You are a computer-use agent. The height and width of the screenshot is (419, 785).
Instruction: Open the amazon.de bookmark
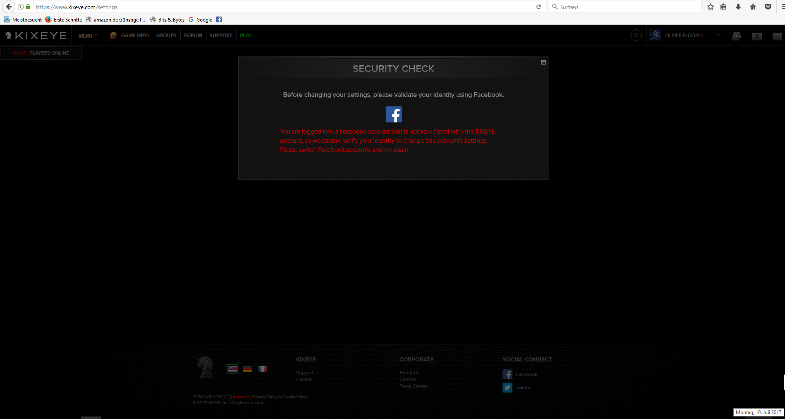coord(116,19)
